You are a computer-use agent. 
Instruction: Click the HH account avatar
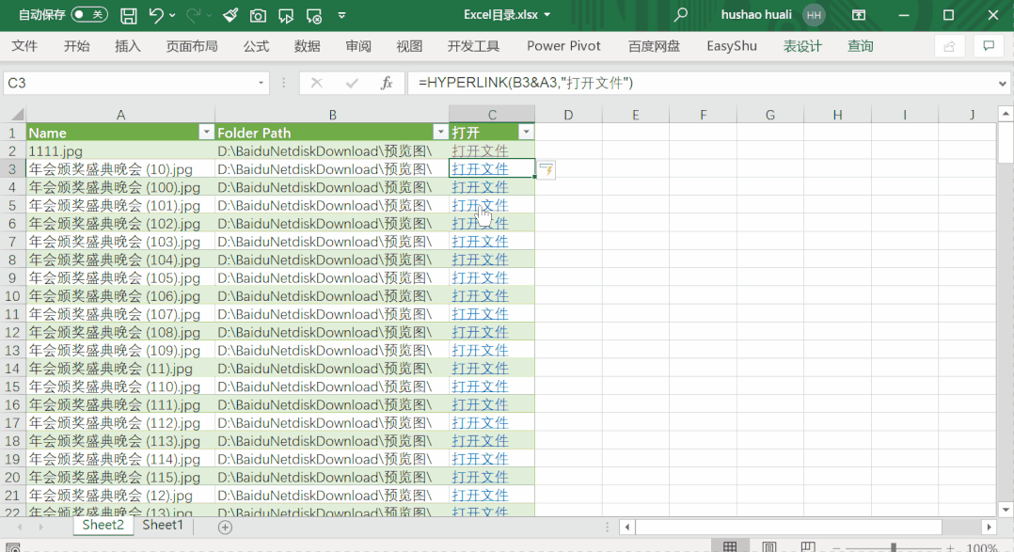(x=814, y=14)
